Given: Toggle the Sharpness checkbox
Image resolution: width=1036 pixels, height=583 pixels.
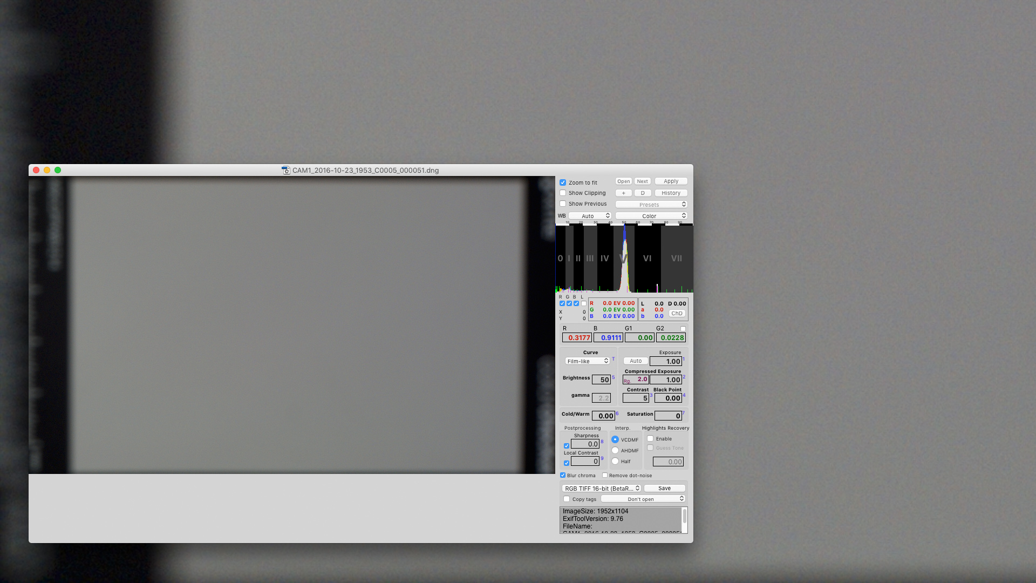Looking at the screenshot, I should (567, 446).
